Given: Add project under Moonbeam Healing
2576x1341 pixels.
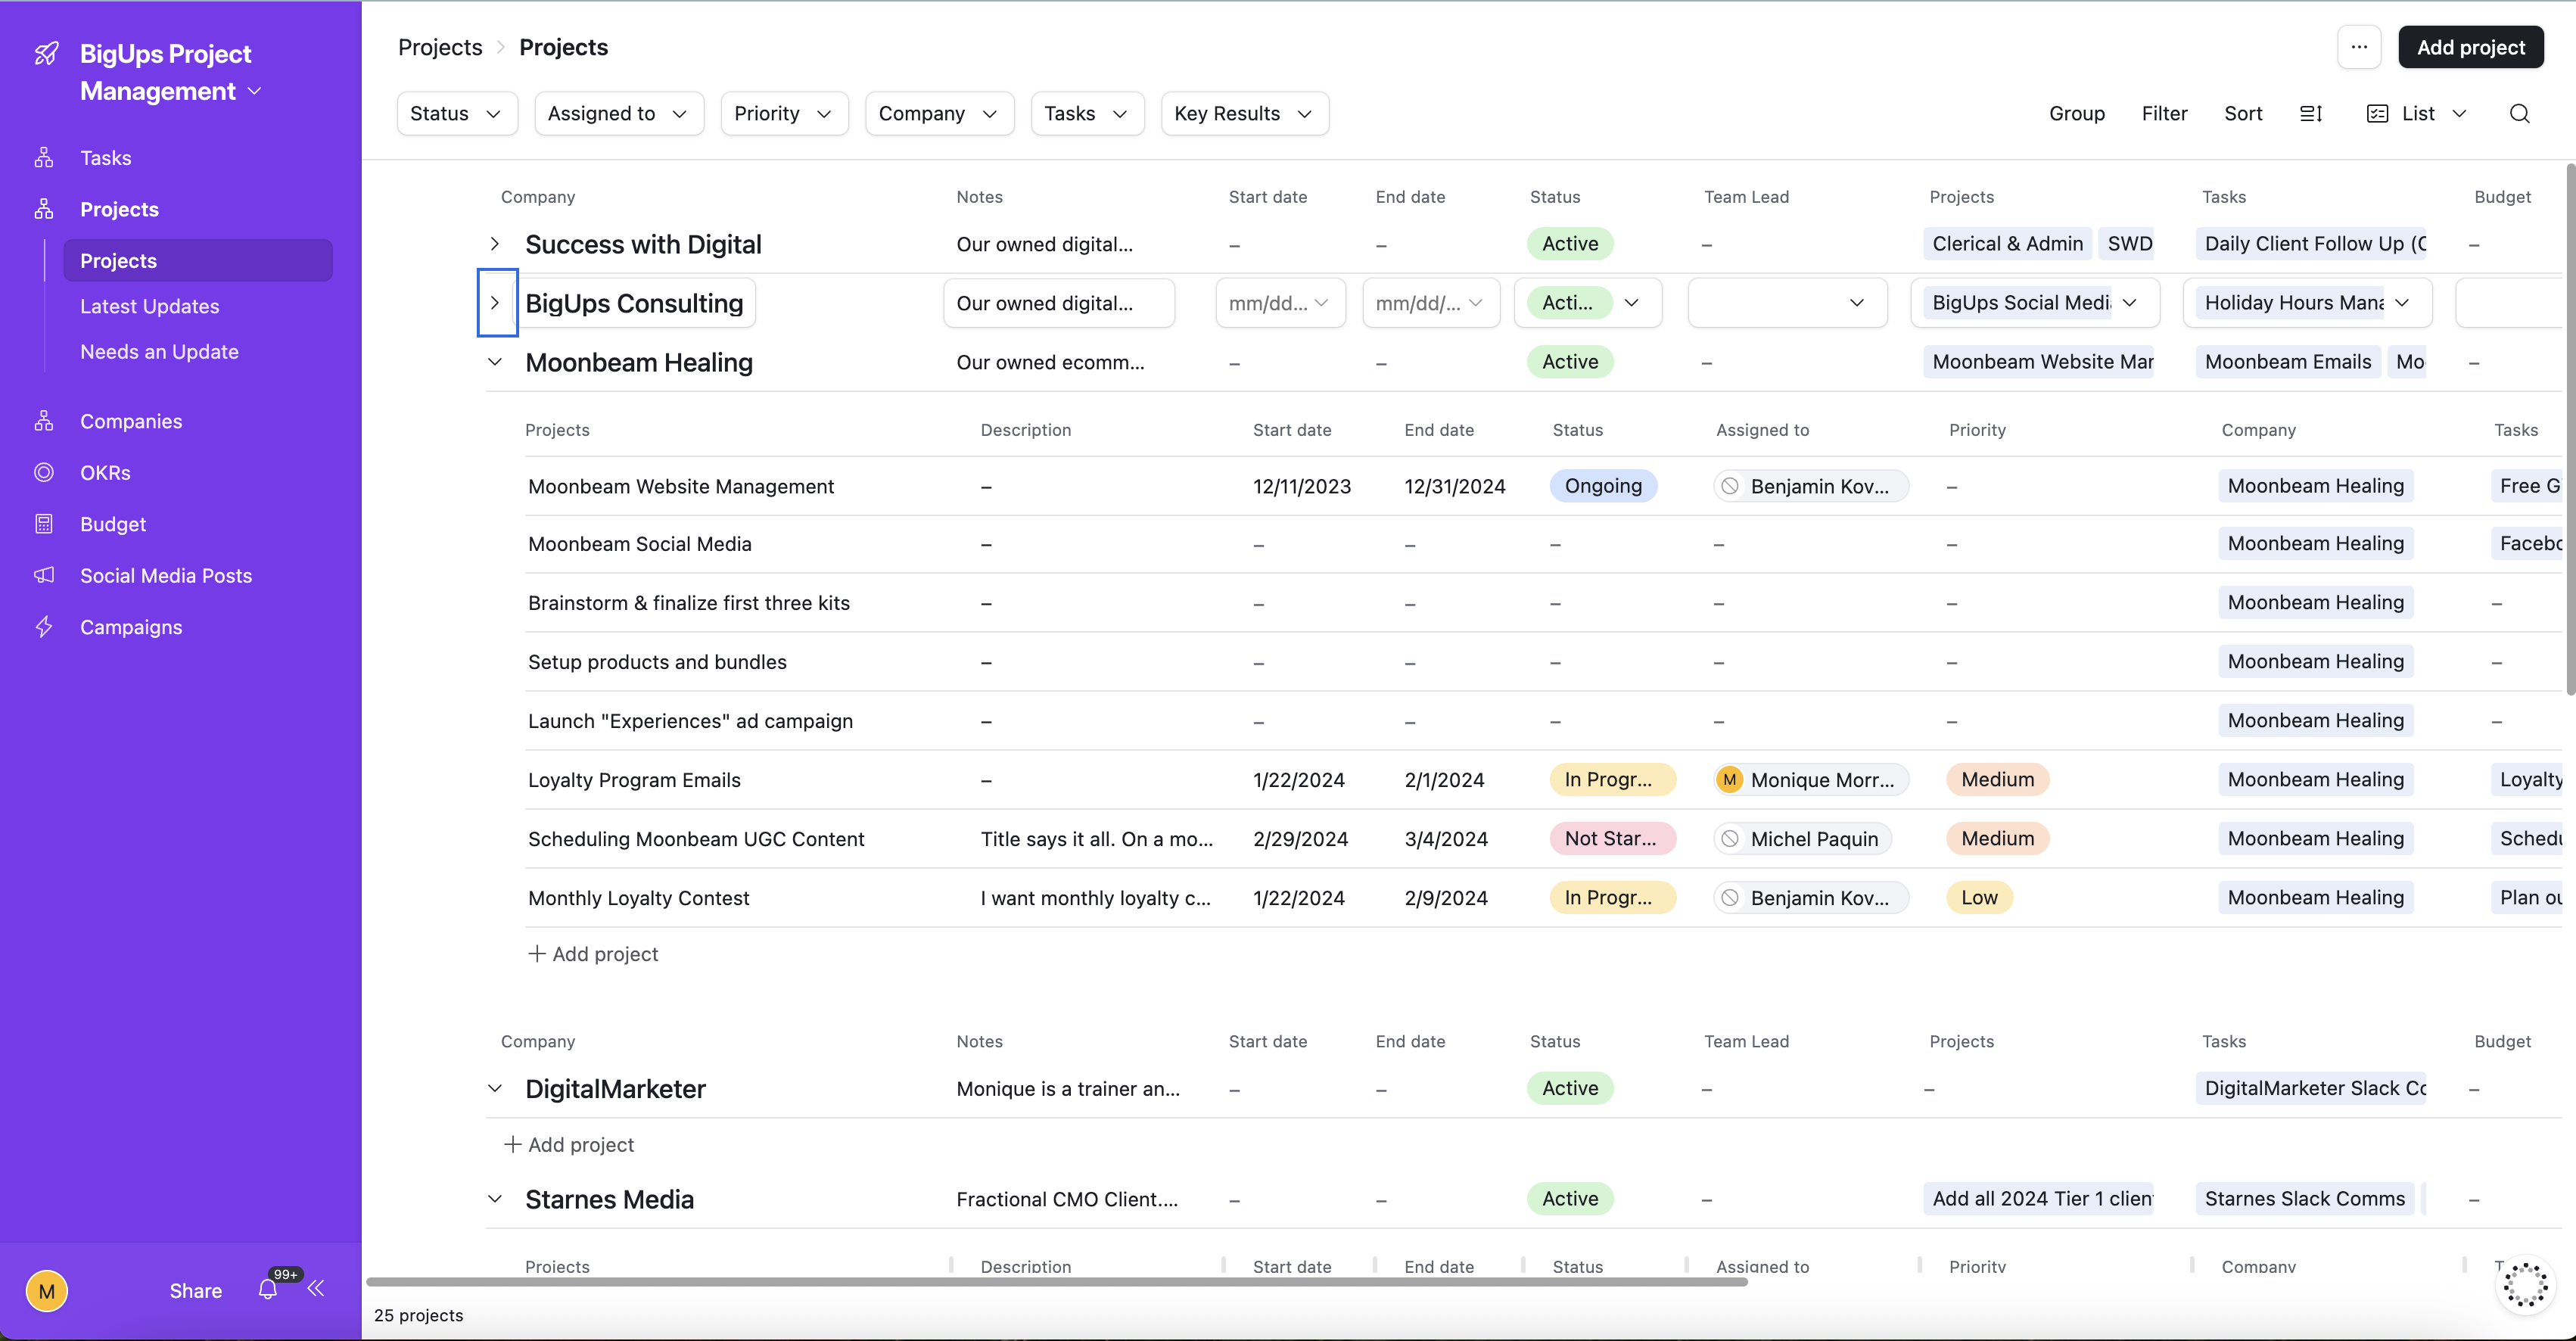Looking at the screenshot, I should coord(593,954).
